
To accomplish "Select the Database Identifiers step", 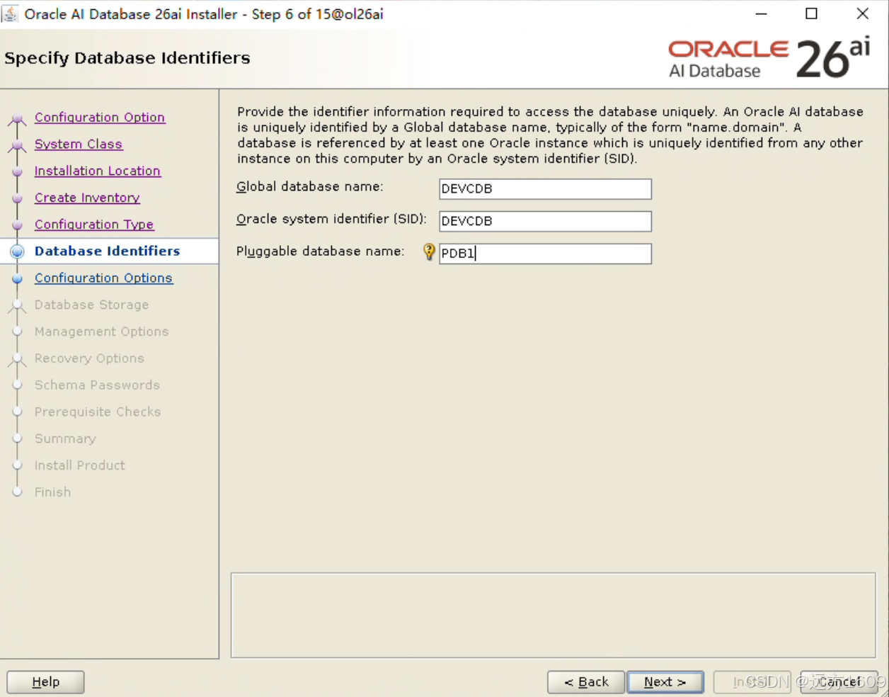I will click(108, 251).
